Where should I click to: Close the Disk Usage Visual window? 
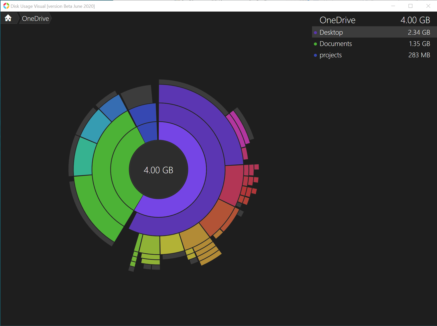click(428, 6)
